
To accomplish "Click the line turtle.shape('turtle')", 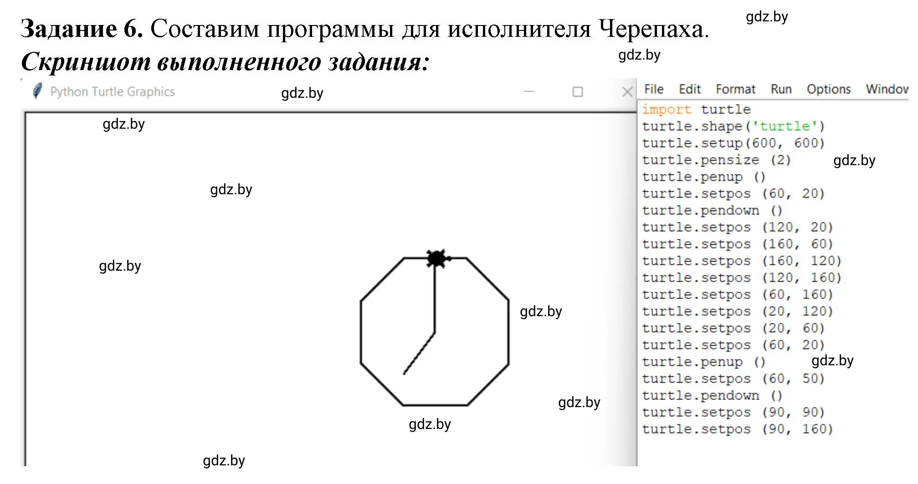I will 733,126.
